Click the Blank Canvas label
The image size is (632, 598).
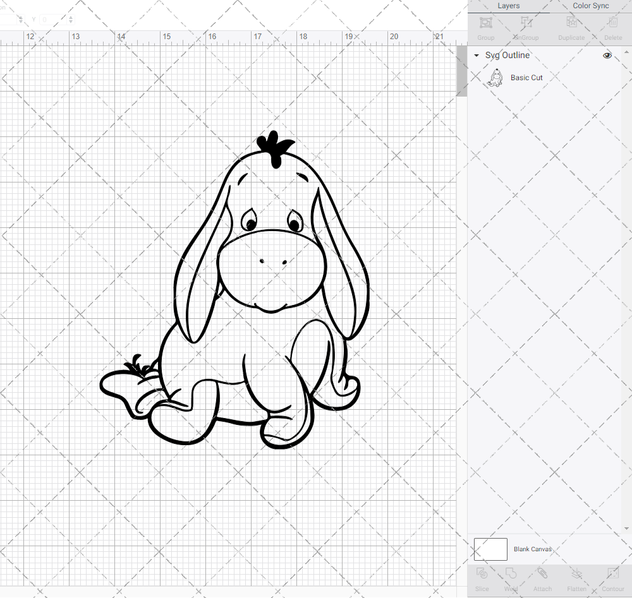[533, 549]
